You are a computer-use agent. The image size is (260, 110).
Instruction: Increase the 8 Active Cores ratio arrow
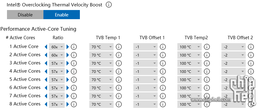pos(67,104)
